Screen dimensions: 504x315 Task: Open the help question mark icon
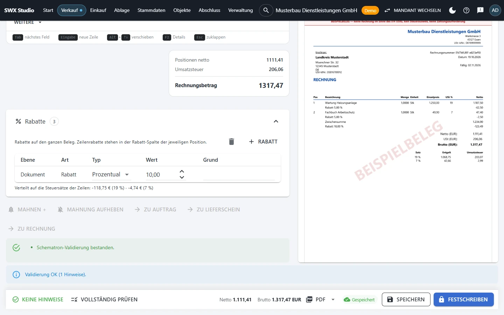[466, 10]
